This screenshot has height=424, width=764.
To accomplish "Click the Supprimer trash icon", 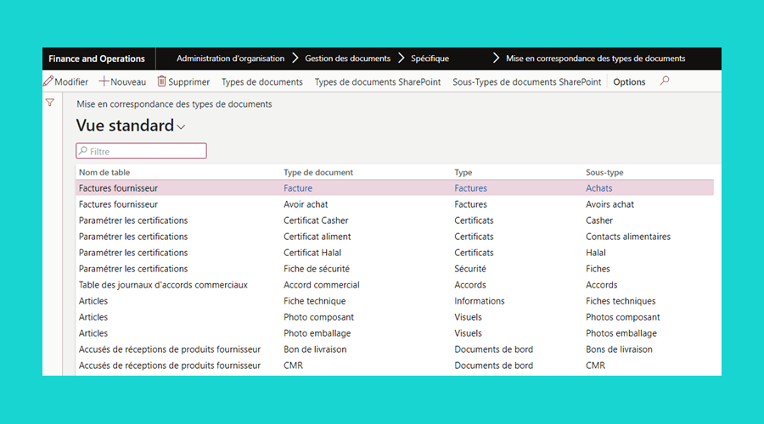I will point(161,81).
